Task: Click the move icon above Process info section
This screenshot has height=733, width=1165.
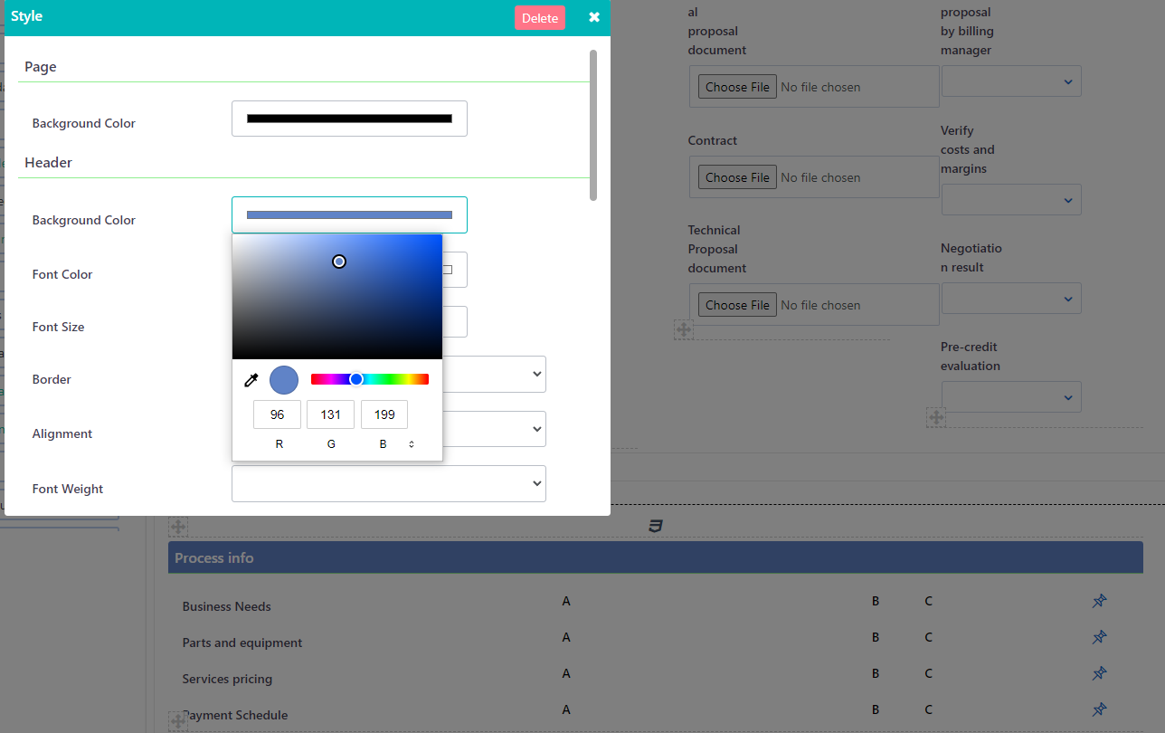Action: [177, 526]
